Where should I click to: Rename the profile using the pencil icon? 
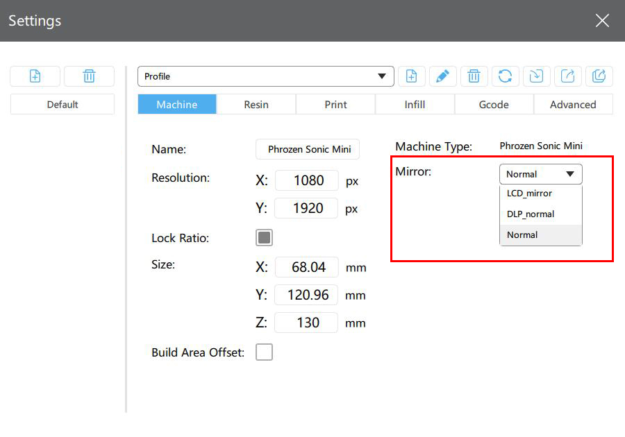[443, 76]
